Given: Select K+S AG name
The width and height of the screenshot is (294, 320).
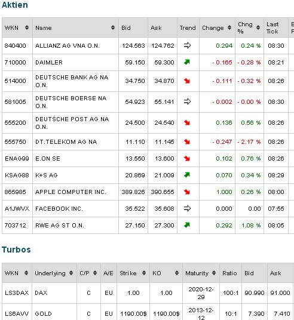Looking at the screenshot, I should (47, 175).
